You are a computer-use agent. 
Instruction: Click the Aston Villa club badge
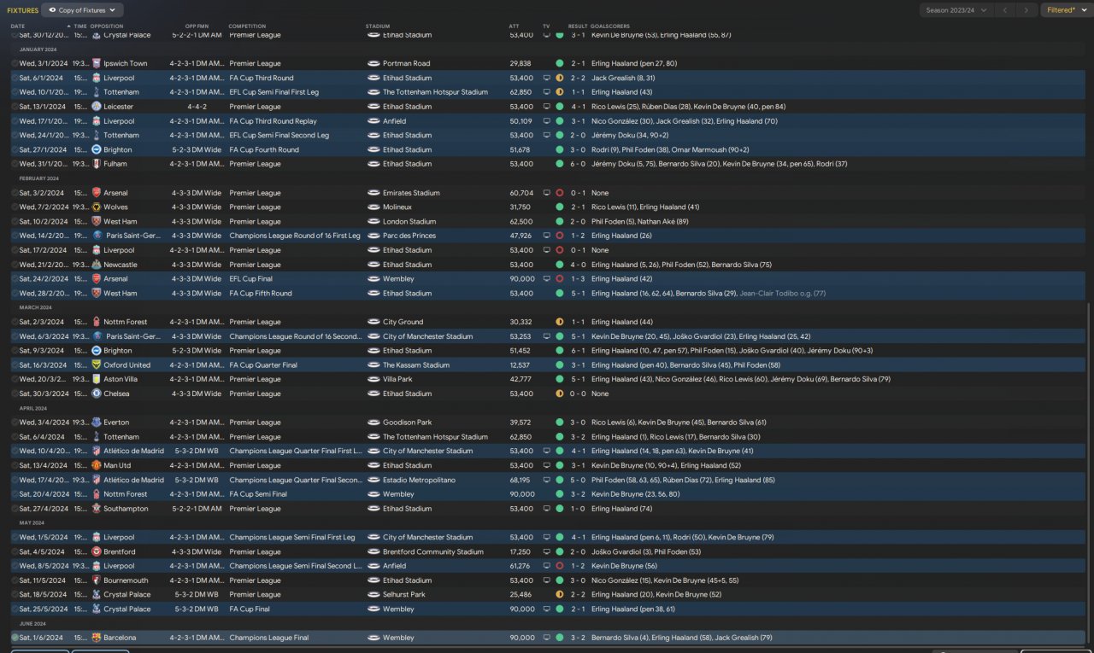coord(97,379)
